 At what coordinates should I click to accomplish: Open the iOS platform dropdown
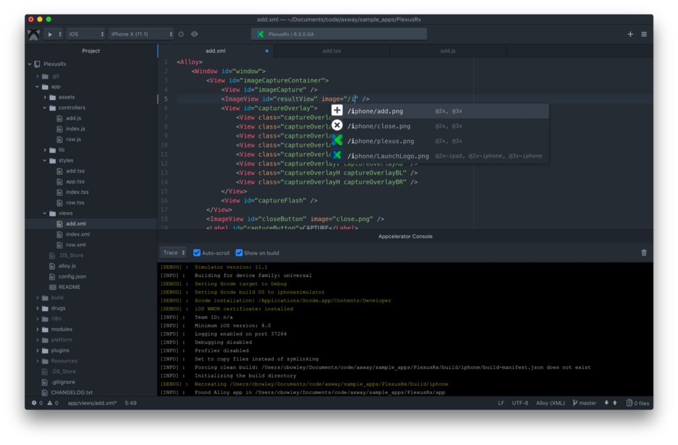tap(85, 34)
